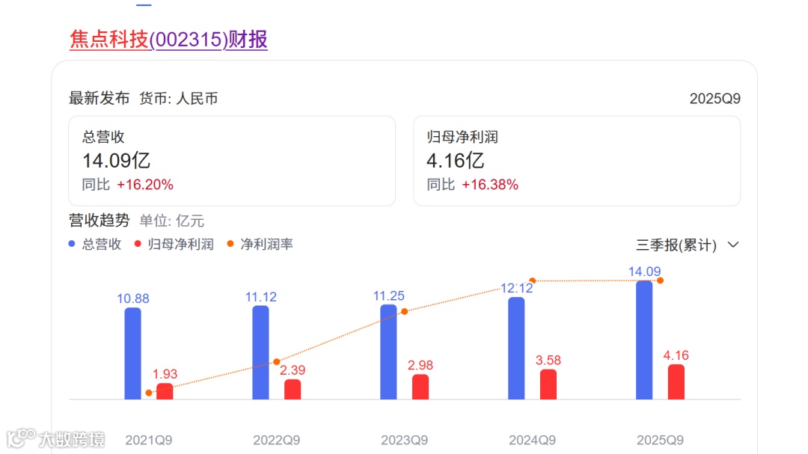Click the 10.88 revenue value label
Image resolution: width=808 pixels, height=454 pixels.
click(x=133, y=298)
